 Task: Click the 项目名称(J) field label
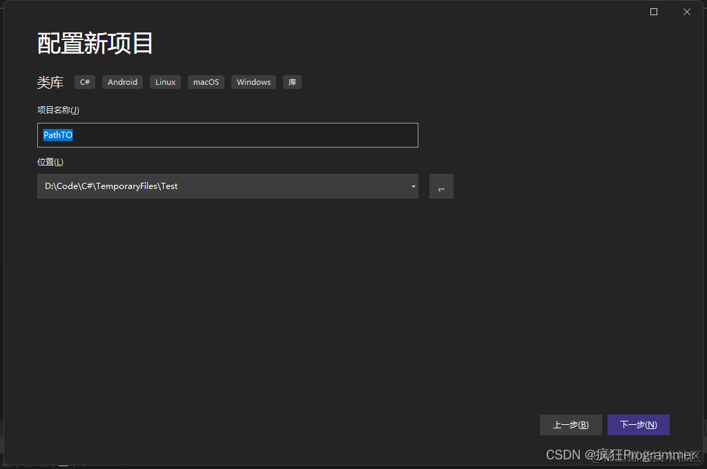pyautogui.click(x=58, y=110)
